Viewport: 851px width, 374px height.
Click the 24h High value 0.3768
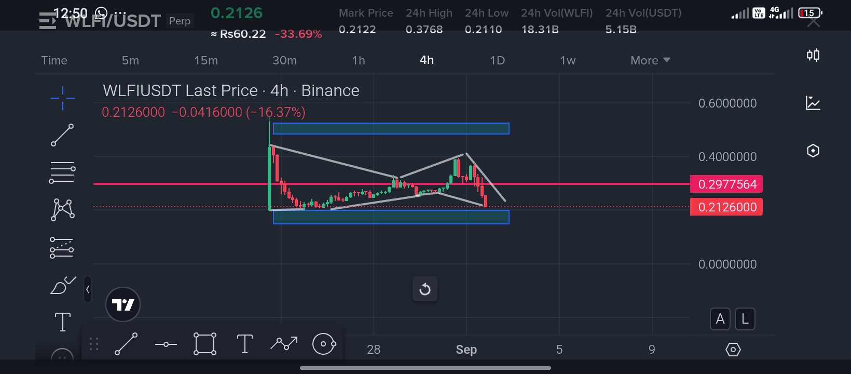(424, 30)
